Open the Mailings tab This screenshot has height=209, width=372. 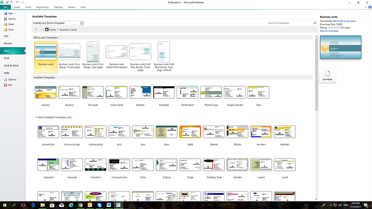click(x=59, y=7)
